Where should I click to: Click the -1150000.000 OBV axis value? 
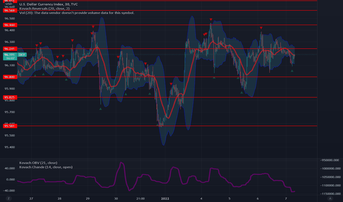click(330, 194)
